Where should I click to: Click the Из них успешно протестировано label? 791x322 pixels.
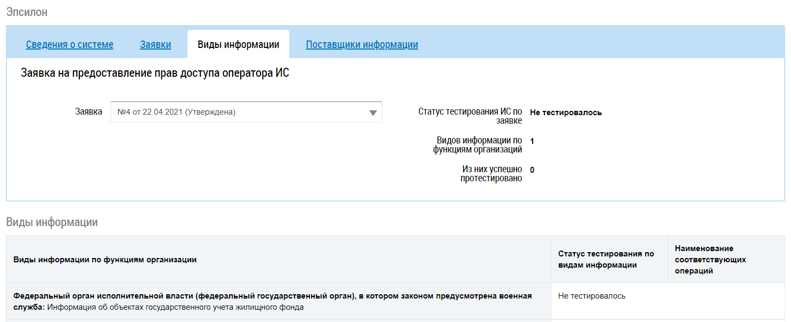491,174
